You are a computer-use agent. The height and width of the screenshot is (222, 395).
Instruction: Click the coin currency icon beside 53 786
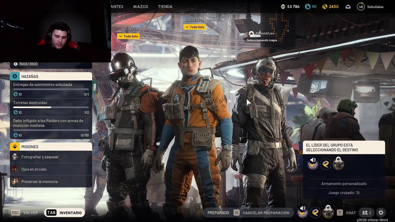pyautogui.click(x=283, y=6)
